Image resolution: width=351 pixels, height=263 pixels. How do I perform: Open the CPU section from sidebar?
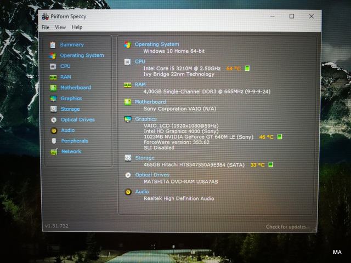[x=65, y=66]
